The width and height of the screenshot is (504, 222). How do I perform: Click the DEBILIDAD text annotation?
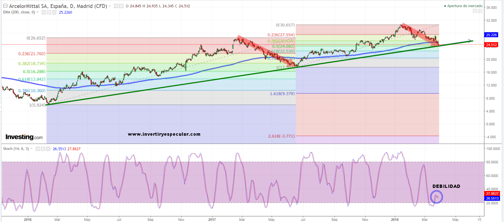tap(446, 186)
